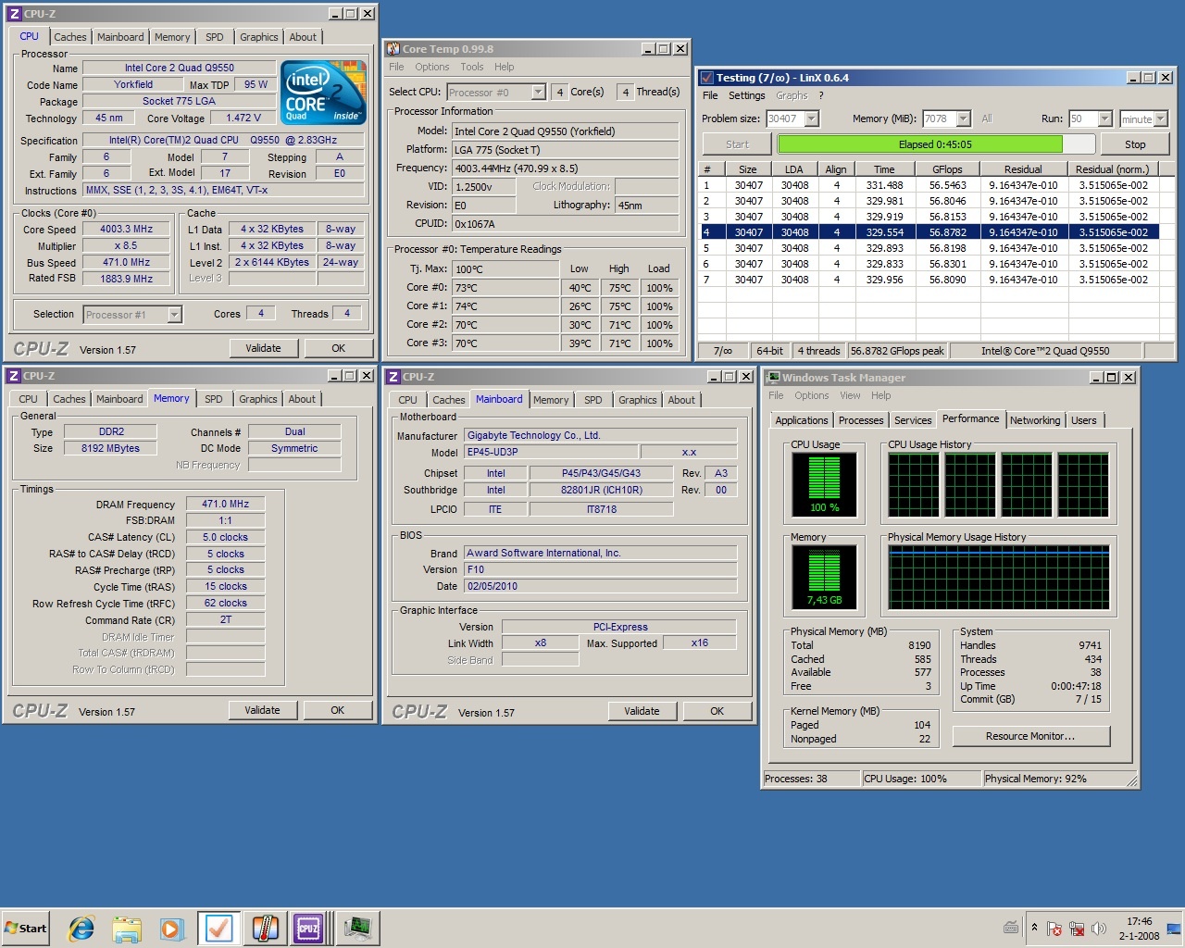Open the Memory (MiB) dropdown in LinX
Viewport: 1185px width, 948px height.
coord(963,118)
